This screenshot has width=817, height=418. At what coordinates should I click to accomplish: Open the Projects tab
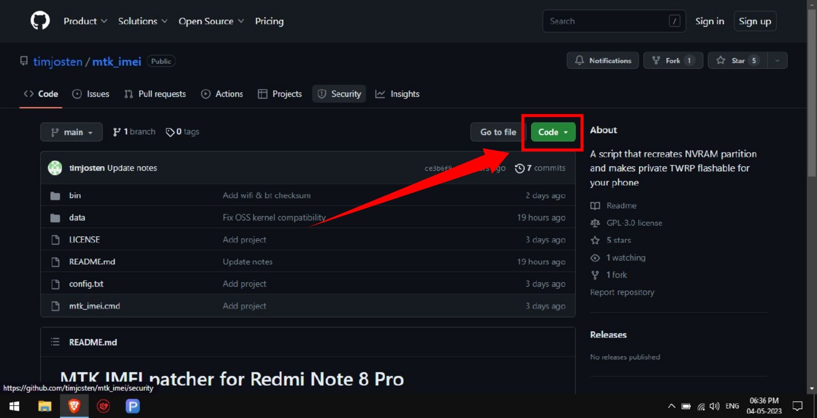click(280, 94)
